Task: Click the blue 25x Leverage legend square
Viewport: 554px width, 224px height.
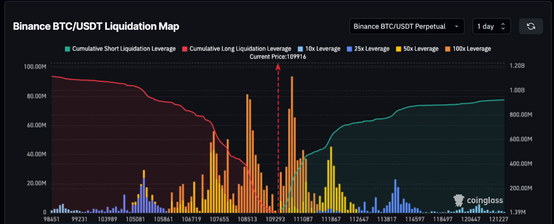Action: (349, 49)
